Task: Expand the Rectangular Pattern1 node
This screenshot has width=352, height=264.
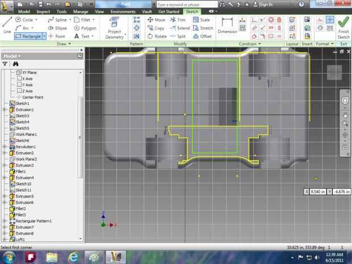Action: (x=5, y=221)
